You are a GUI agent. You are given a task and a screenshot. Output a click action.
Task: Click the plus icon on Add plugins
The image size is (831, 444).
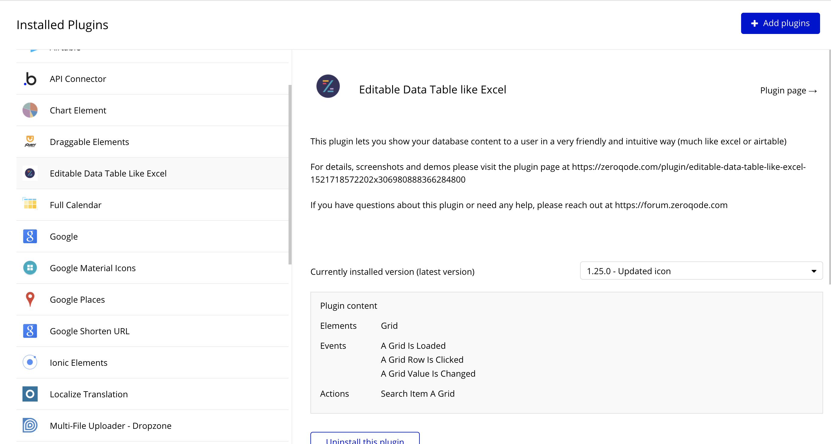[754, 24]
